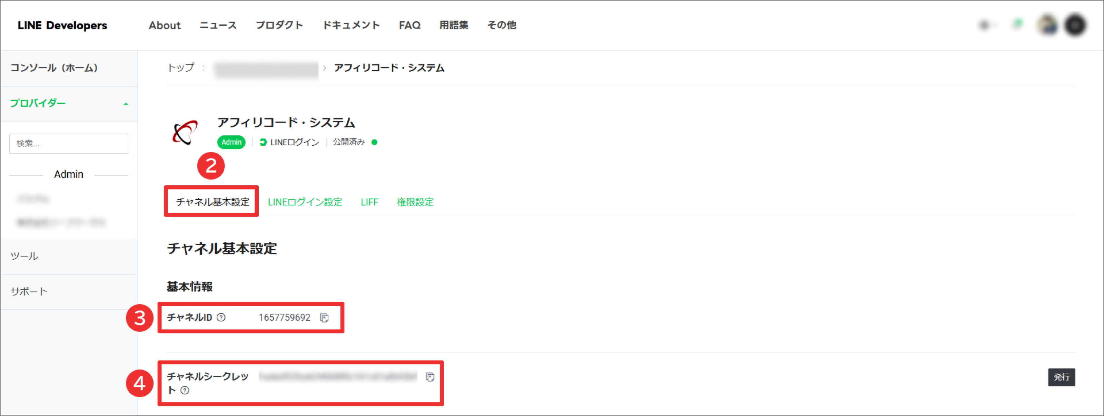The image size is (1104, 416).
Task: Toggle the theme switch in header
Action: coord(986,26)
